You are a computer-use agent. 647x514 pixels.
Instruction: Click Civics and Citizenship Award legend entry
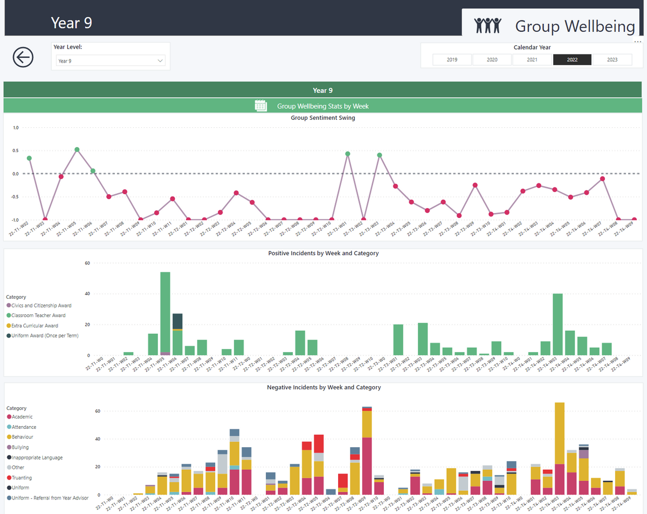pyautogui.click(x=41, y=305)
